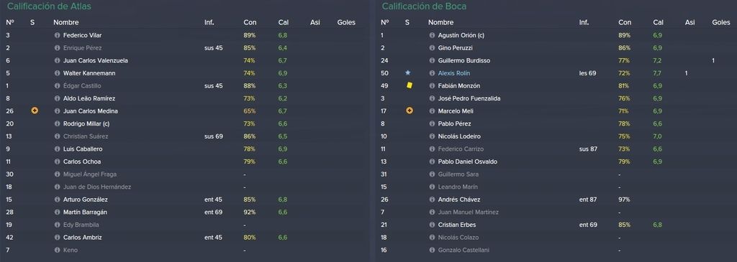Screen dimensions: 737x262
Task: Click the Calificación de Boca heading
Action: tap(424, 6)
